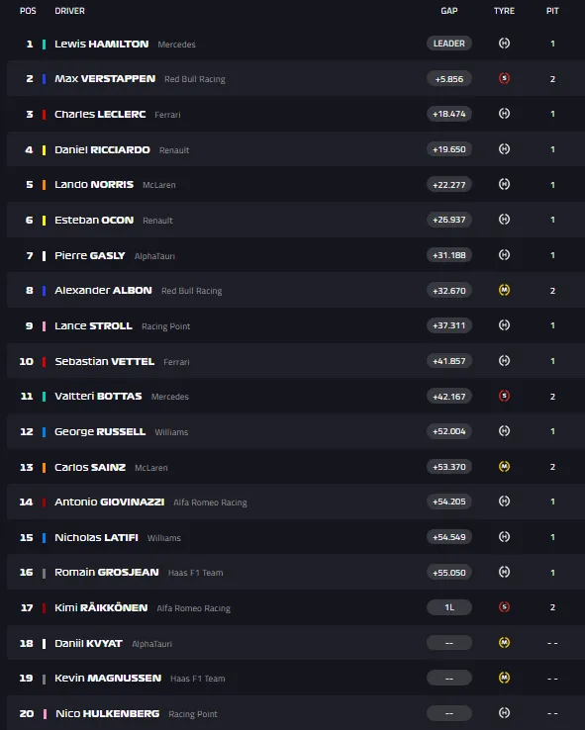Click Räikkönen's soft tyre icon
585x730 pixels.
(504, 607)
